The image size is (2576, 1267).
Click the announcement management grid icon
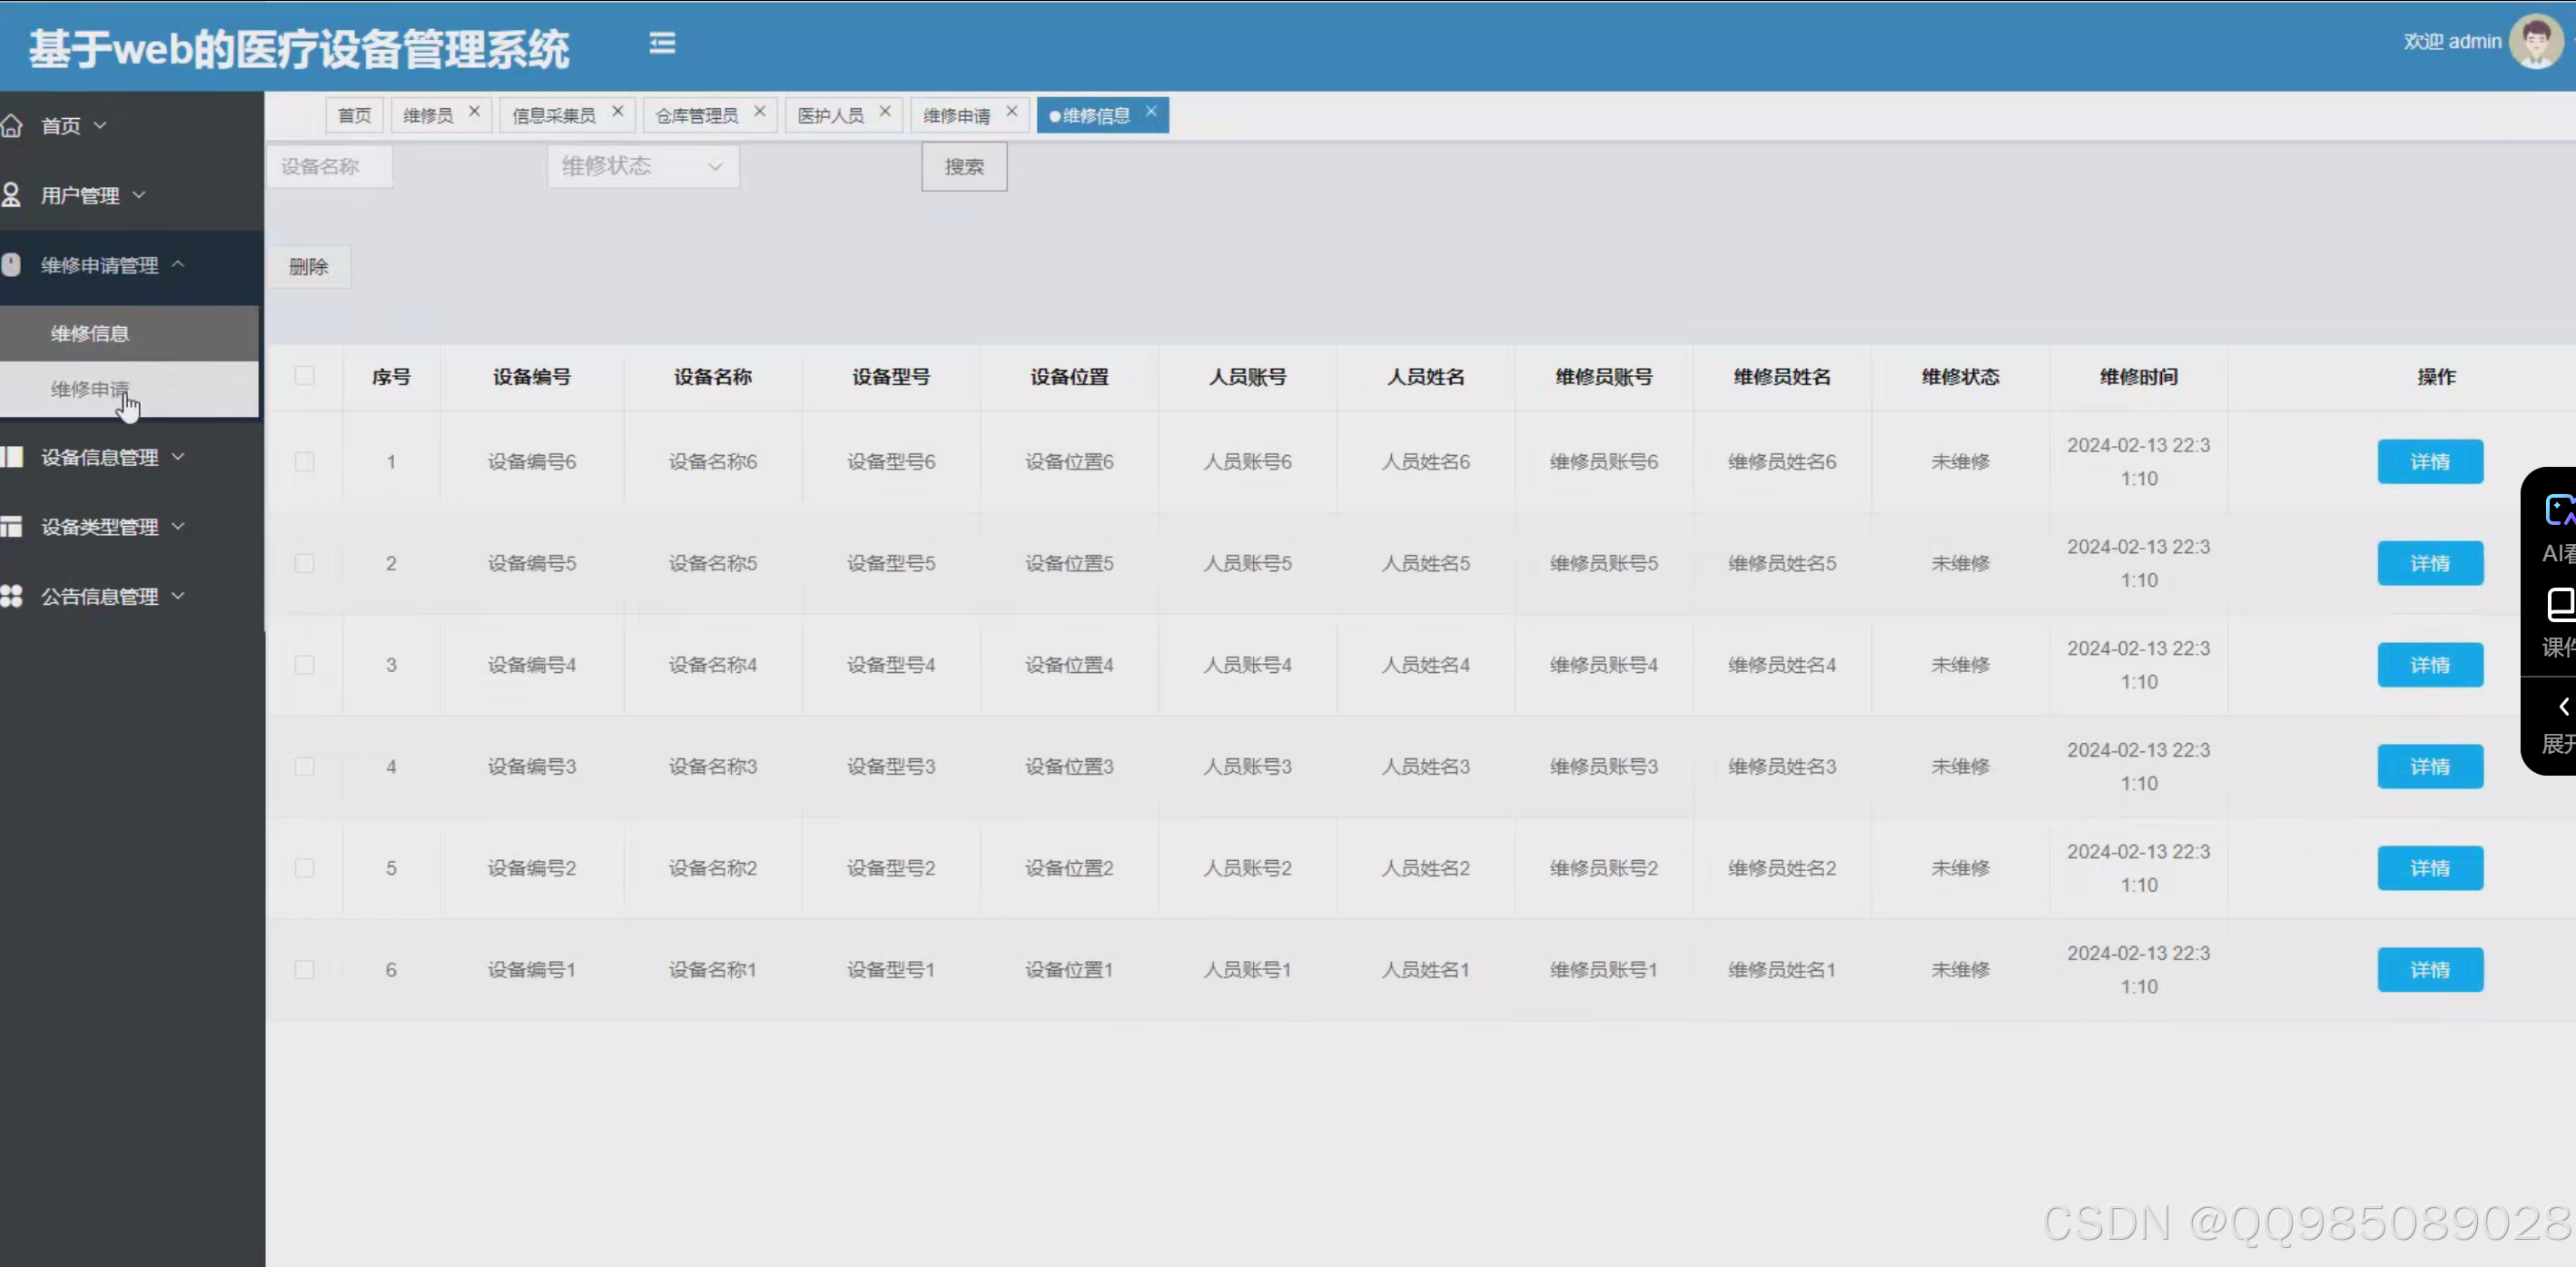tap(12, 597)
